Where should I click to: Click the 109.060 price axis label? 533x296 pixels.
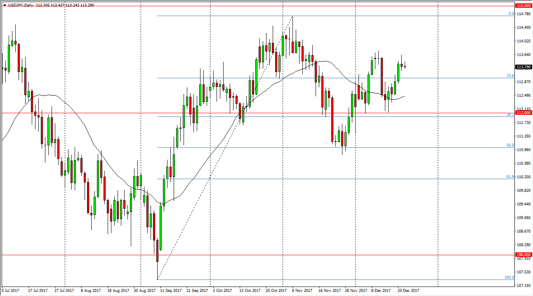(524, 218)
